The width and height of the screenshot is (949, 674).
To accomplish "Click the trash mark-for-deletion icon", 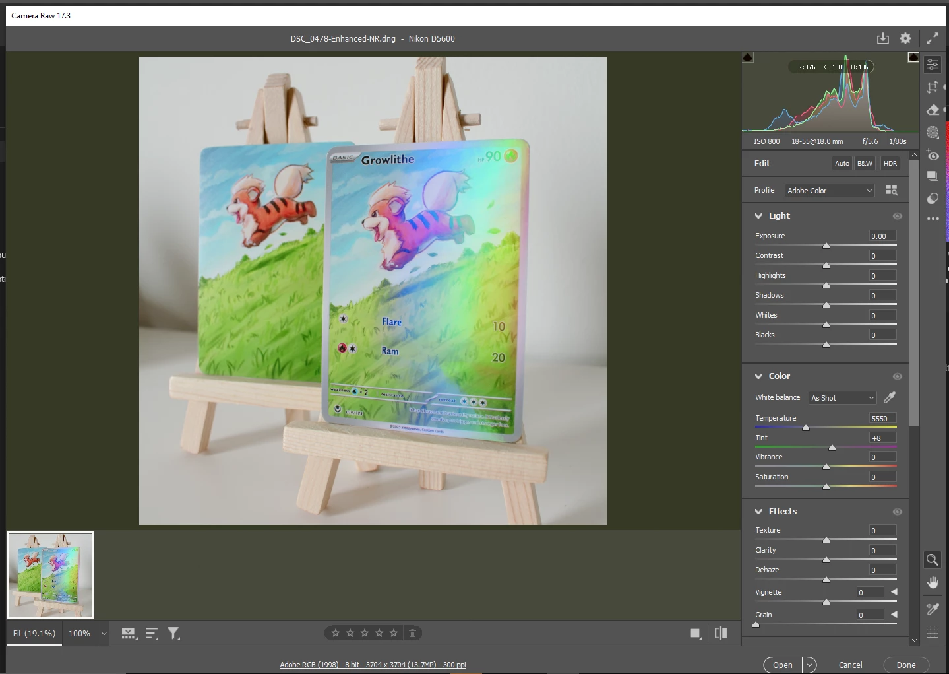I will [412, 633].
